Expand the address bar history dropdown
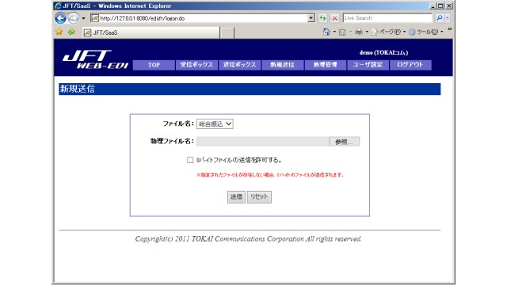 (x=311, y=18)
